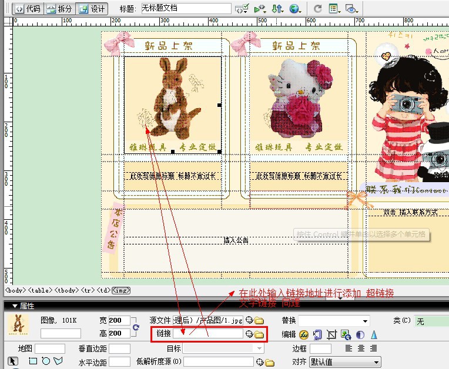The height and width of the screenshot is (369, 449).
Task: Select the <td> tag in tag selector
Action: click(x=103, y=290)
